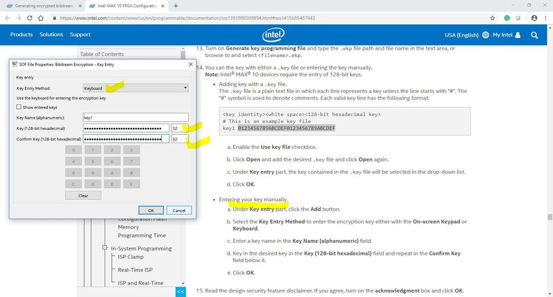Open the Solutions menu

[51, 34]
